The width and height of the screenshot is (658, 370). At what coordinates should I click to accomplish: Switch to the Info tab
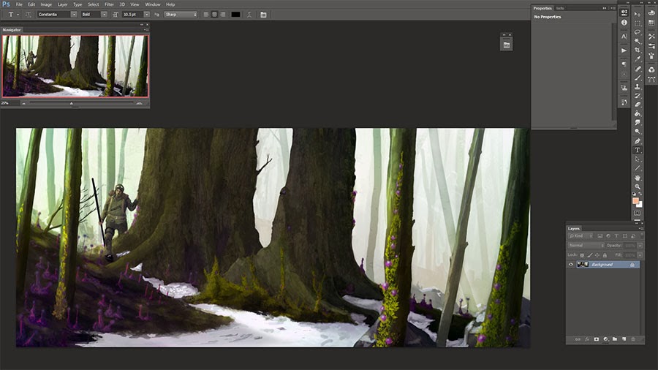560,8
